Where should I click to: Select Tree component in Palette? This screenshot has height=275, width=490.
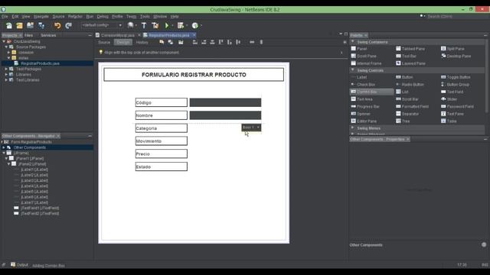[x=403, y=121]
